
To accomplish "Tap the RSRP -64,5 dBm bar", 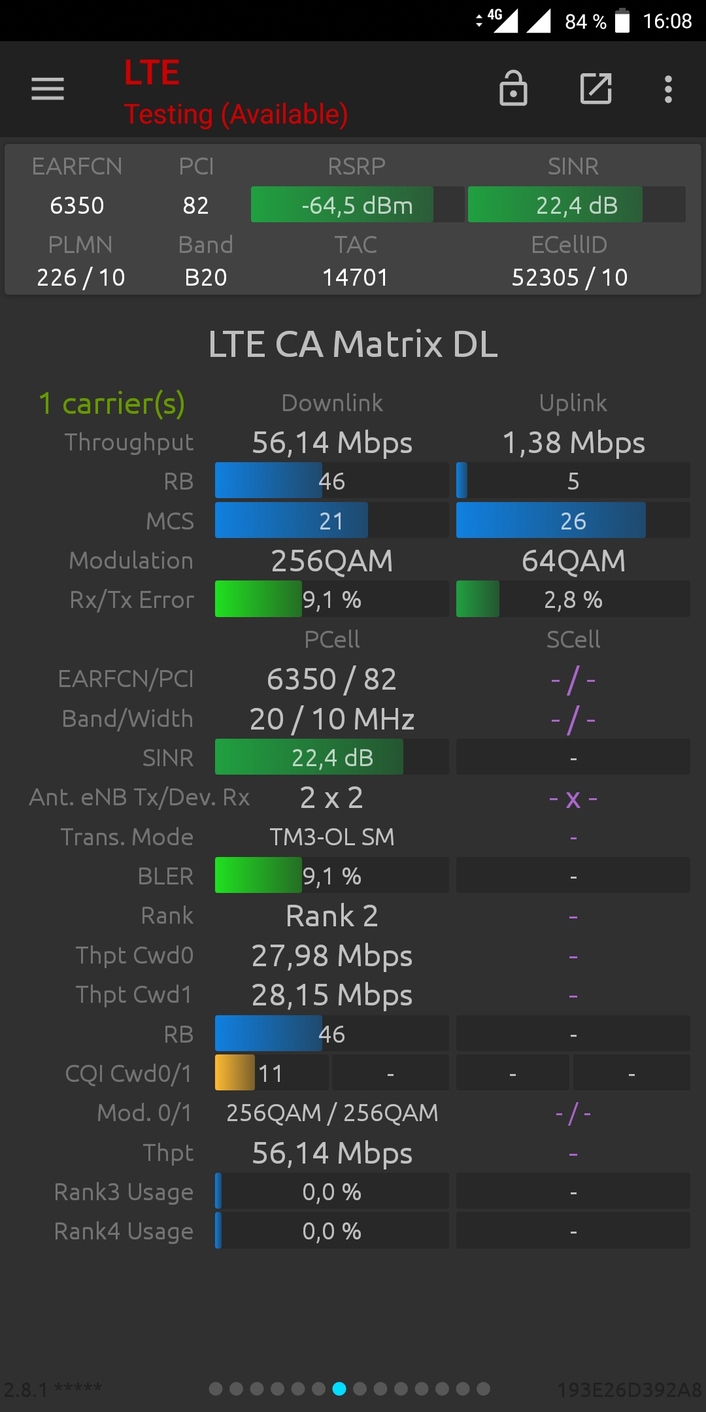I will pos(358,205).
